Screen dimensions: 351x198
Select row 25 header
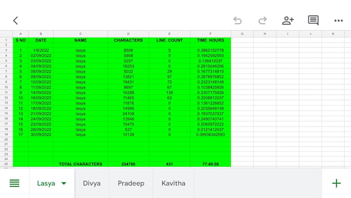(x=6, y=164)
